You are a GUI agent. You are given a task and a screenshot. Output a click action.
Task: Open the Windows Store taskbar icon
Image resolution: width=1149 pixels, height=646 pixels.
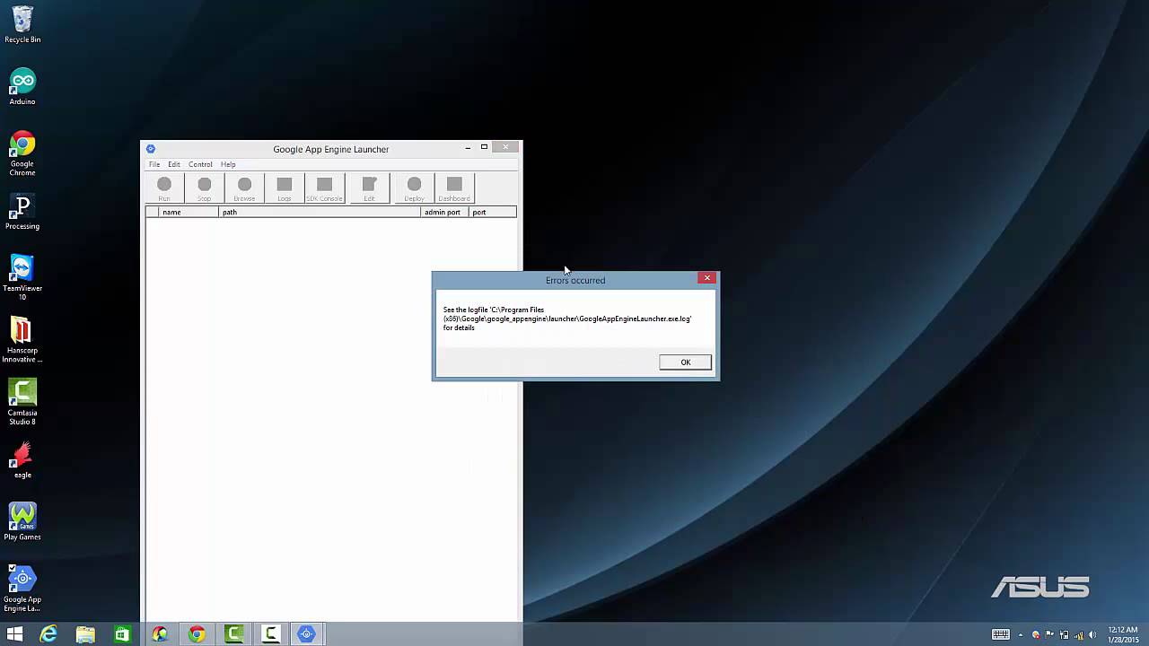(122, 634)
